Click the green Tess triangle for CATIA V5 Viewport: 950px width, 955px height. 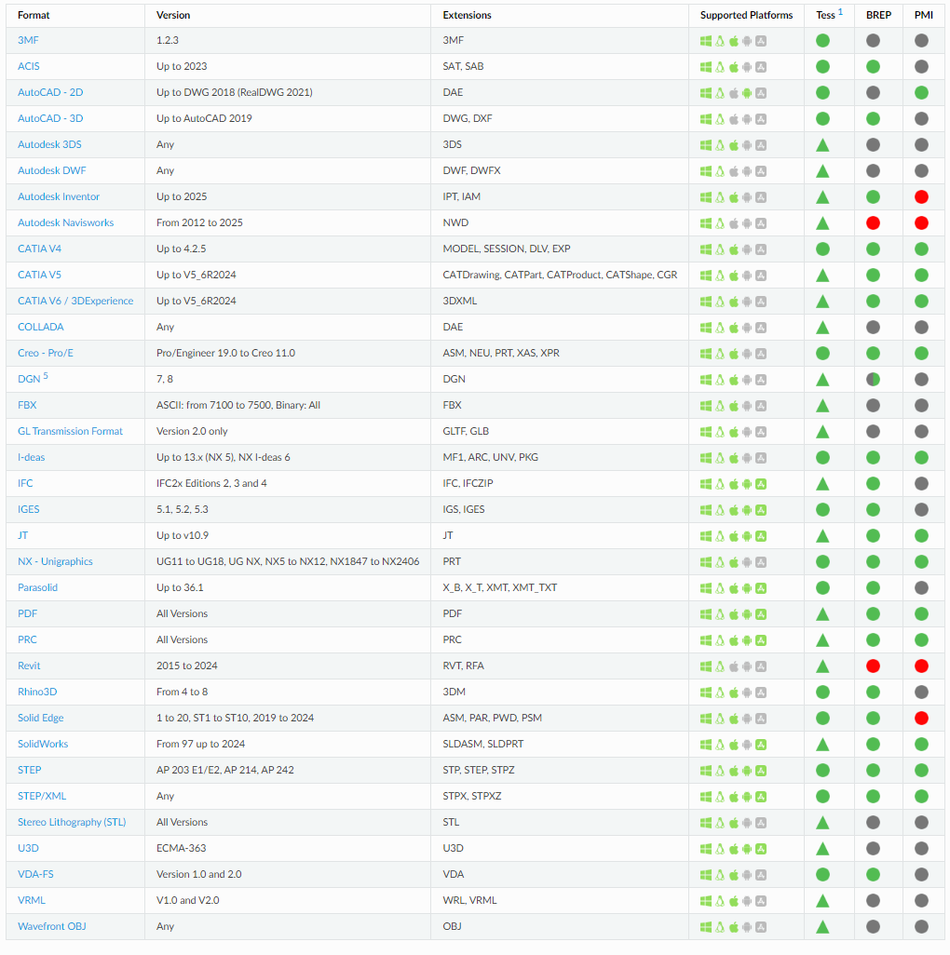(822, 276)
